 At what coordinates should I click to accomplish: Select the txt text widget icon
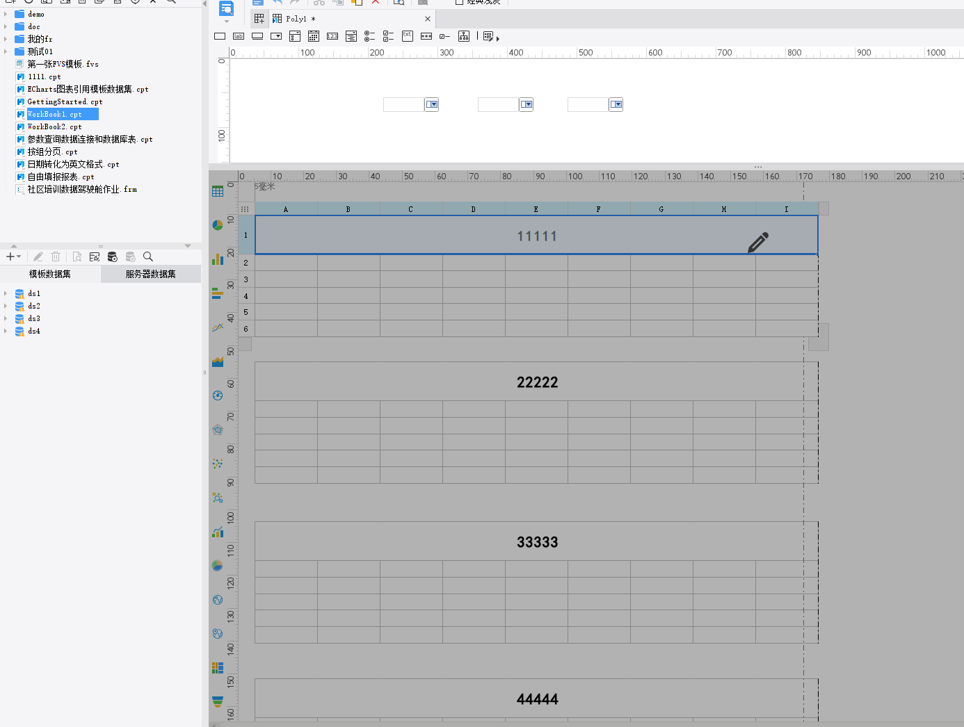(x=408, y=36)
